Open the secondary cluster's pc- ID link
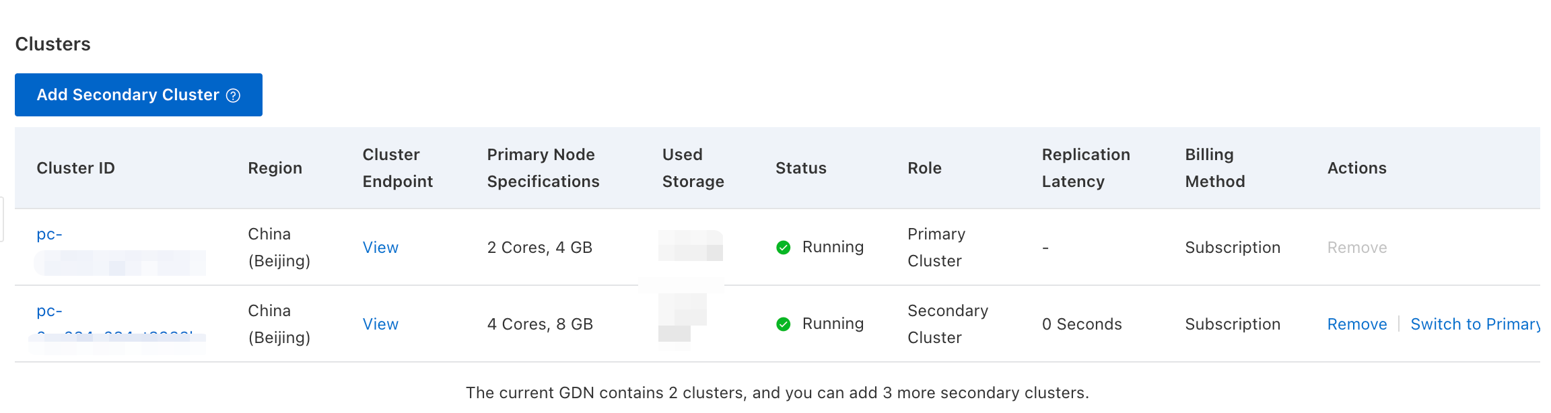Image resolution: width=1551 pixels, height=413 pixels. click(49, 311)
